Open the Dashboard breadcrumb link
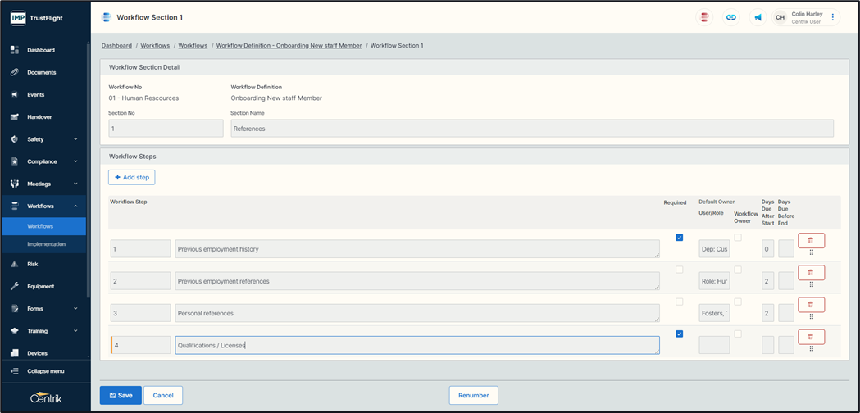860x413 pixels. (116, 46)
